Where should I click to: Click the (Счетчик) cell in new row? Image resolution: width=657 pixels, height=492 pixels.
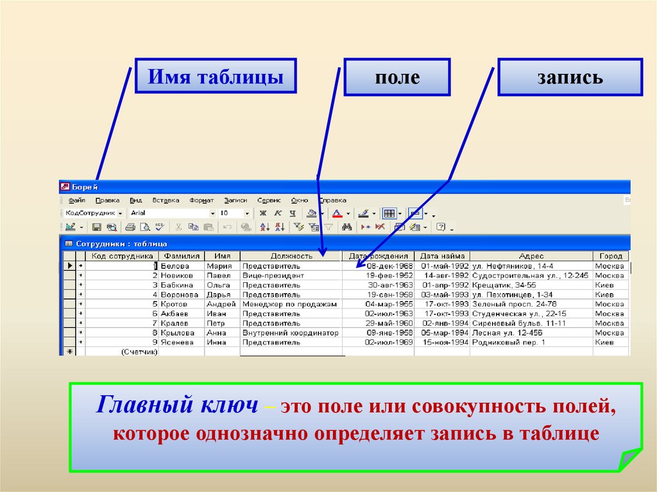point(122,352)
